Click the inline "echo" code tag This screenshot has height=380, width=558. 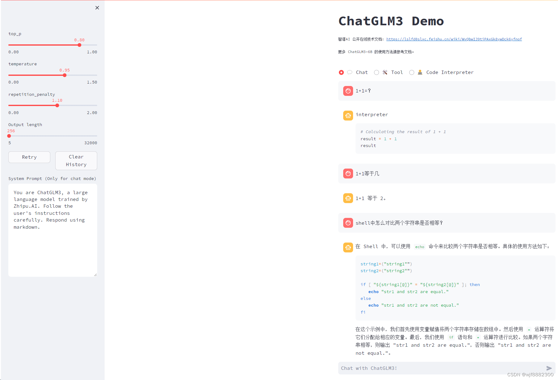pyautogui.click(x=419, y=247)
